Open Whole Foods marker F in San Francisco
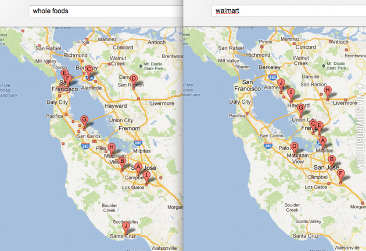The image size is (366, 251). [67, 78]
